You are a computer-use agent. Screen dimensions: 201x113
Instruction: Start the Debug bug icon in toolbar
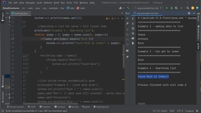click(172, 8)
